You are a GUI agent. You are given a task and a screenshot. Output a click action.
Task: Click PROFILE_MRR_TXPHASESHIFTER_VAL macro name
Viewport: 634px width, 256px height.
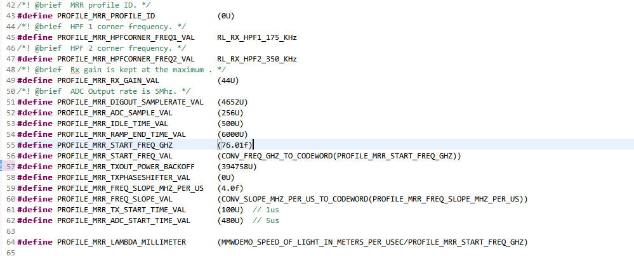[x=124, y=177]
